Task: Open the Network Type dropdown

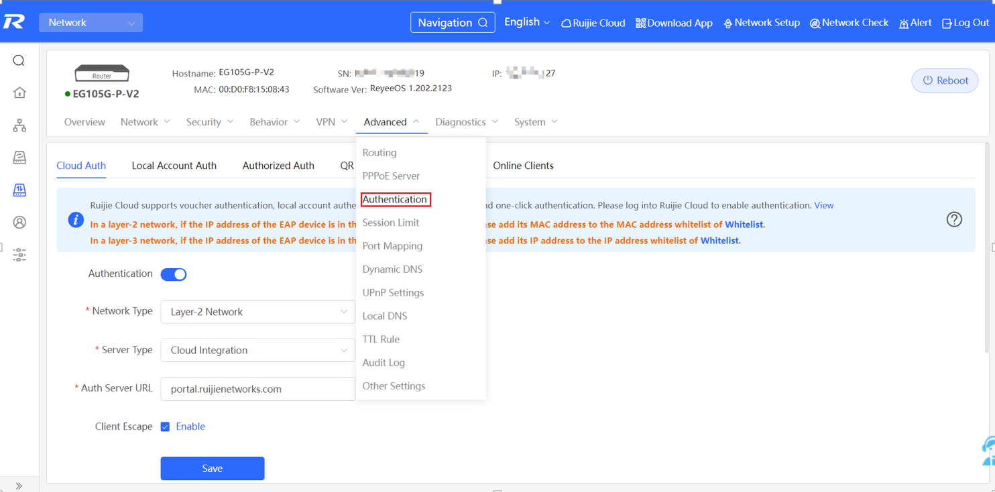Action: pos(257,312)
